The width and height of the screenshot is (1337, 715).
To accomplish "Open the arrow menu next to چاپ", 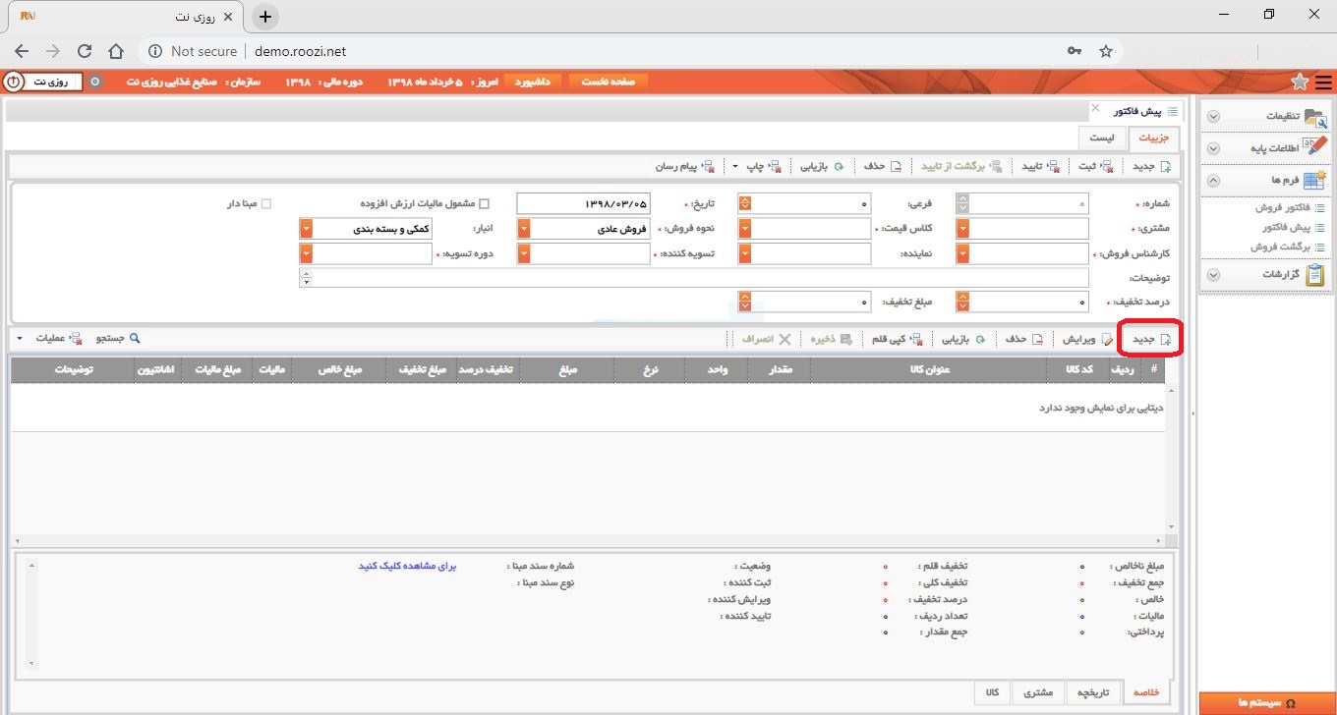I will coord(735,166).
